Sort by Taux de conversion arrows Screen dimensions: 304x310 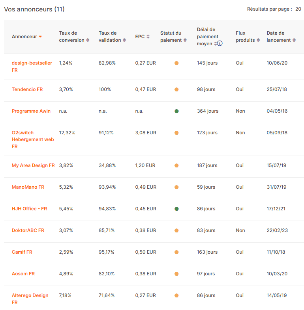pyautogui.click(x=88, y=40)
